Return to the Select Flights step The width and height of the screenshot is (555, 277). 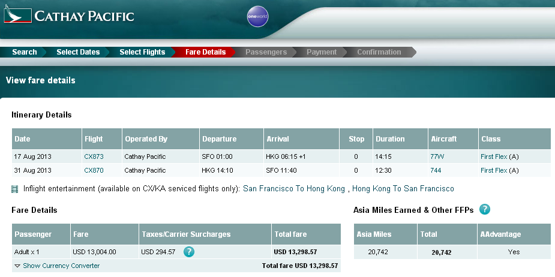pos(142,52)
